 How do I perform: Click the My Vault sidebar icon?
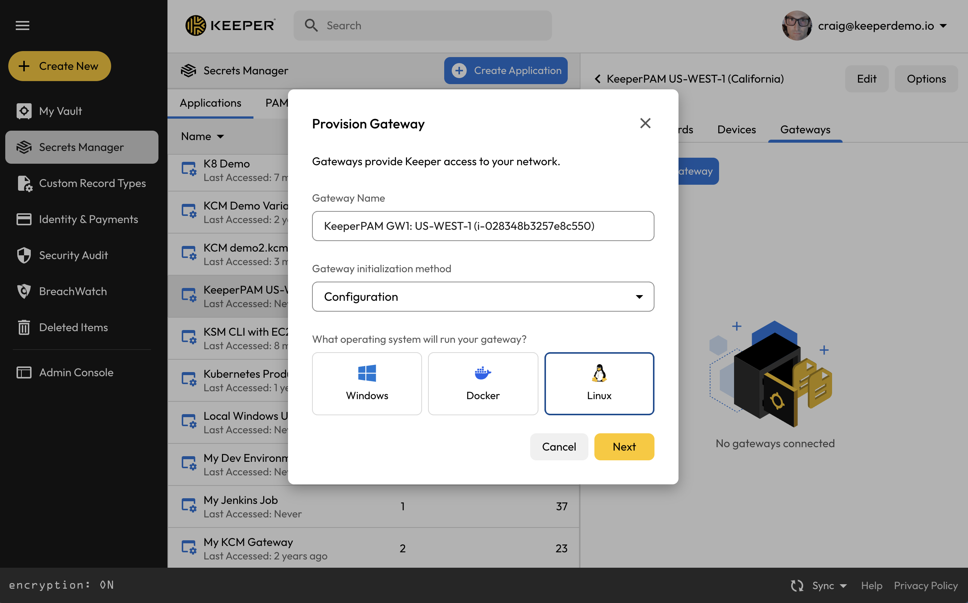click(x=24, y=111)
